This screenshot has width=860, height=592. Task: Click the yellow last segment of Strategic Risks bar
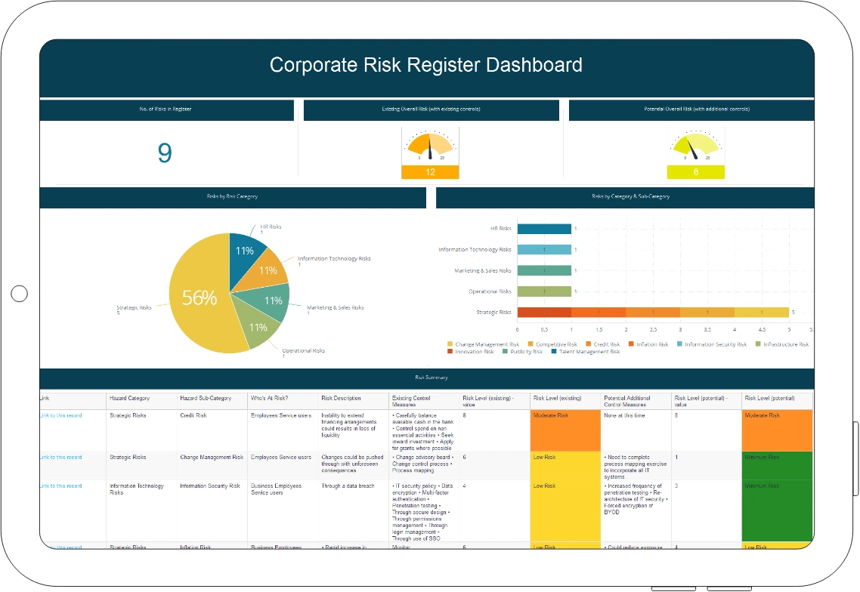pos(762,313)
